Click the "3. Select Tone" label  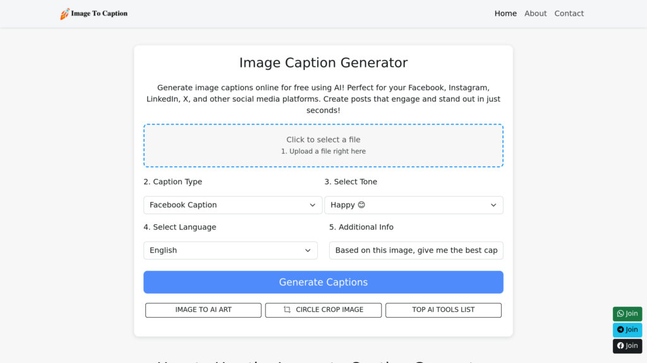point(351,182)
